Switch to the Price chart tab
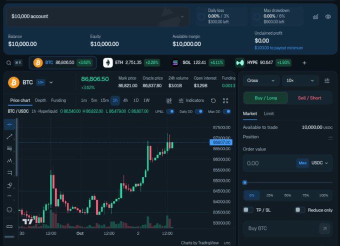Viewport: 340px width, 246px height. (x=20, y=100)
